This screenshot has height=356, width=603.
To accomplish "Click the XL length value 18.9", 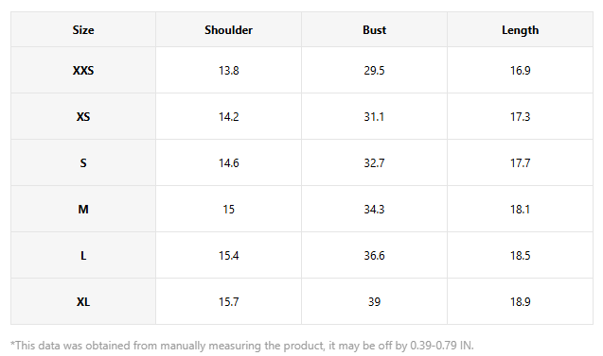I will point(520,302).
